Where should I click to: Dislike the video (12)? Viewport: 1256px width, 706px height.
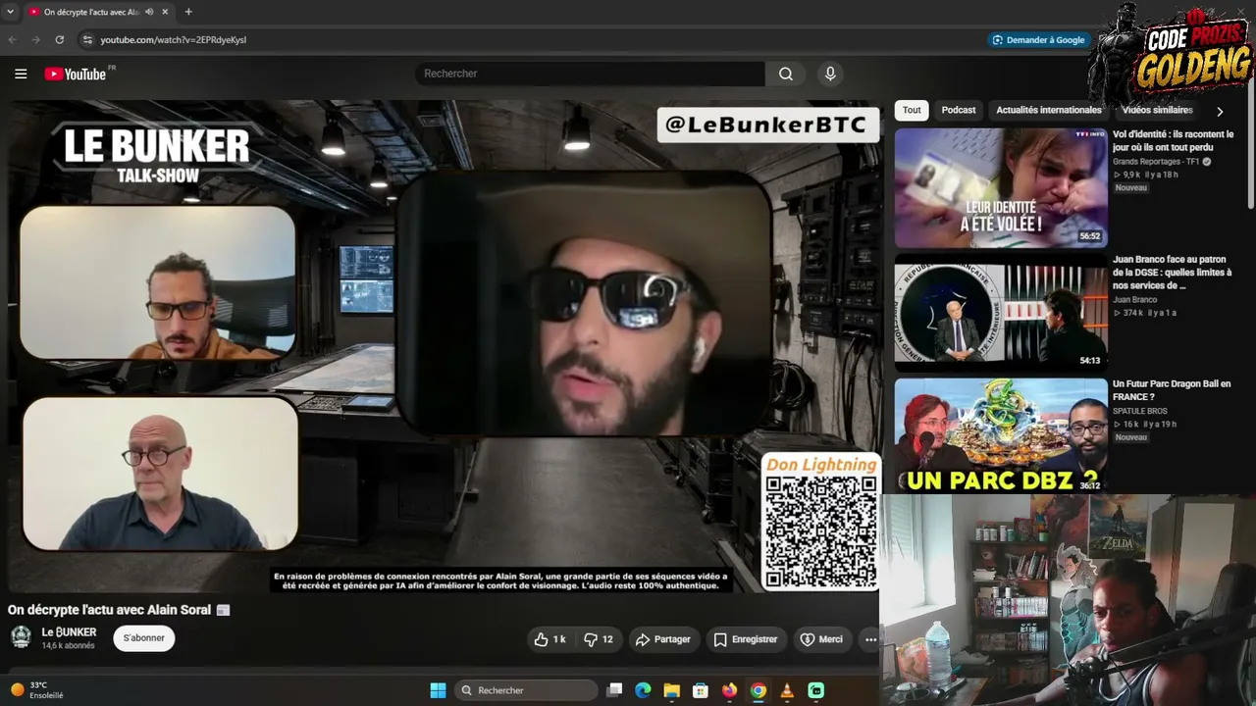tap(598, 639)
